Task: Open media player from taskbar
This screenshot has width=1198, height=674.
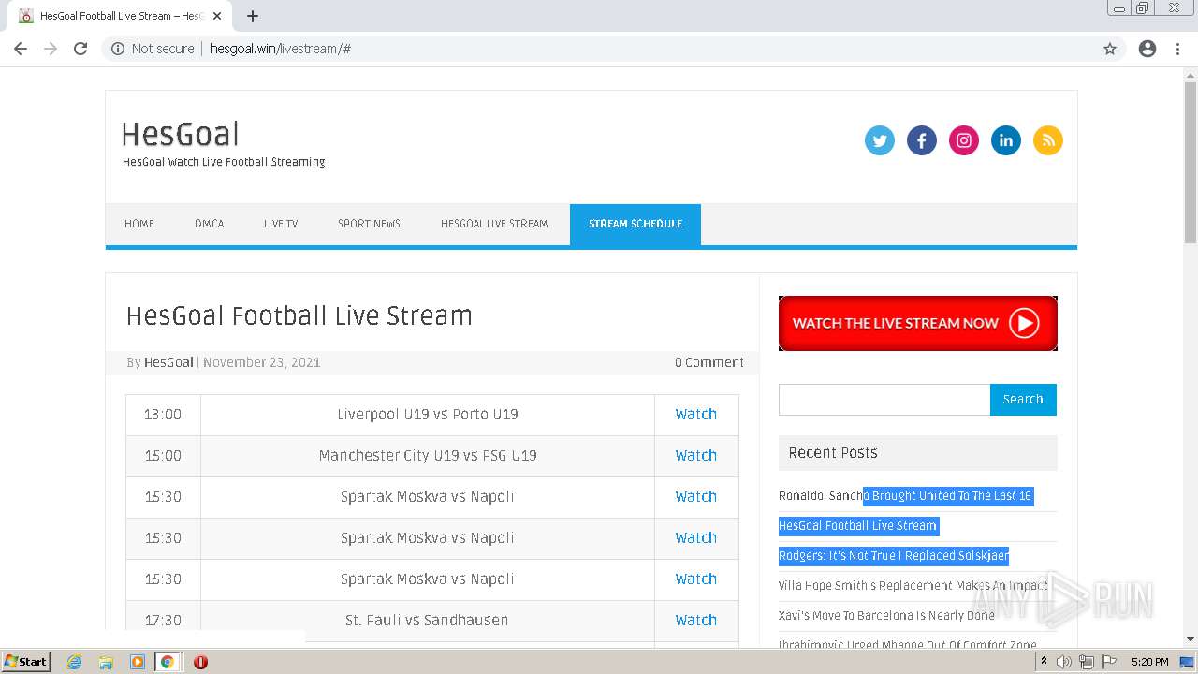Action: (x=138, y=662)
